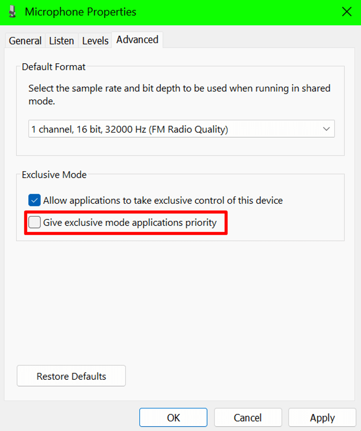Click the sample rate description text
This screenshot has height=431, width=361.
click(x=179, y=94)
